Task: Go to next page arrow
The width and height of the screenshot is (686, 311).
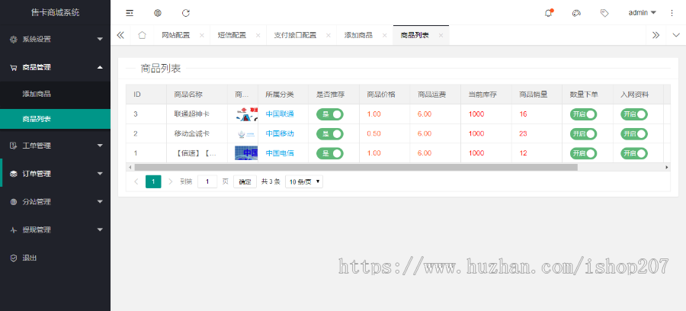Action: click(170, 181)
